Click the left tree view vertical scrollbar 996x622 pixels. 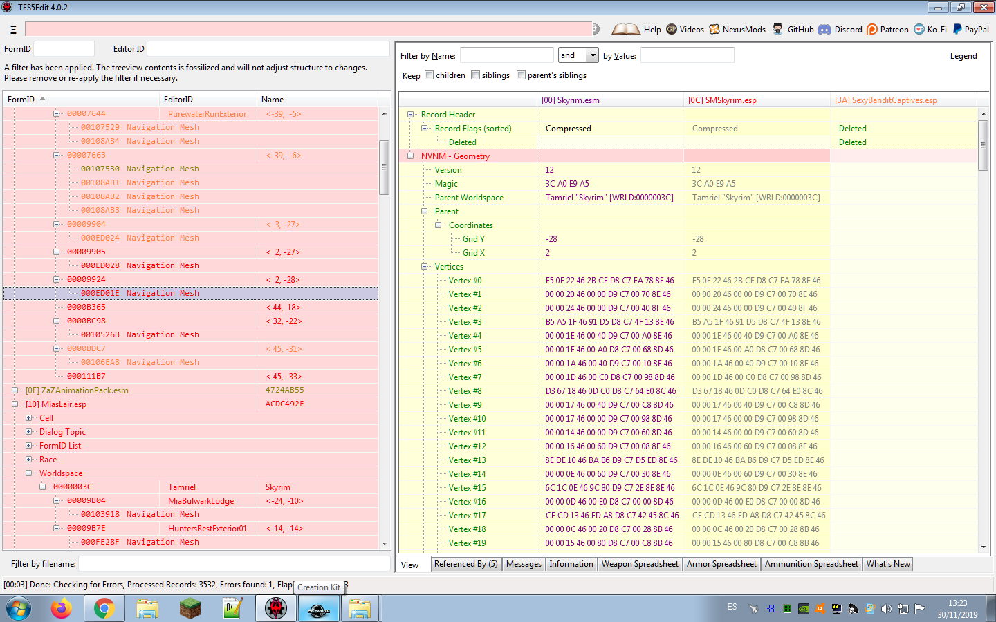pos(385,328)
